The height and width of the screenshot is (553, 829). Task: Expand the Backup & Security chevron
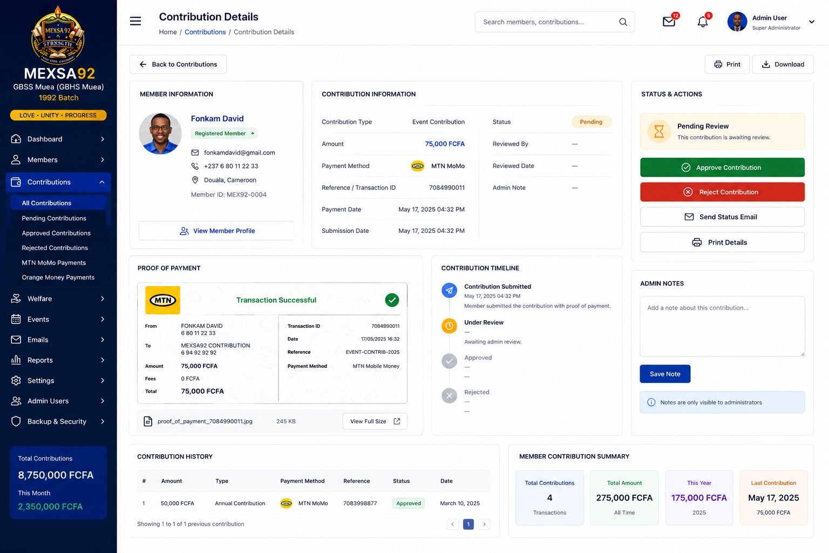pyautogui.click(x=102, y=421)
